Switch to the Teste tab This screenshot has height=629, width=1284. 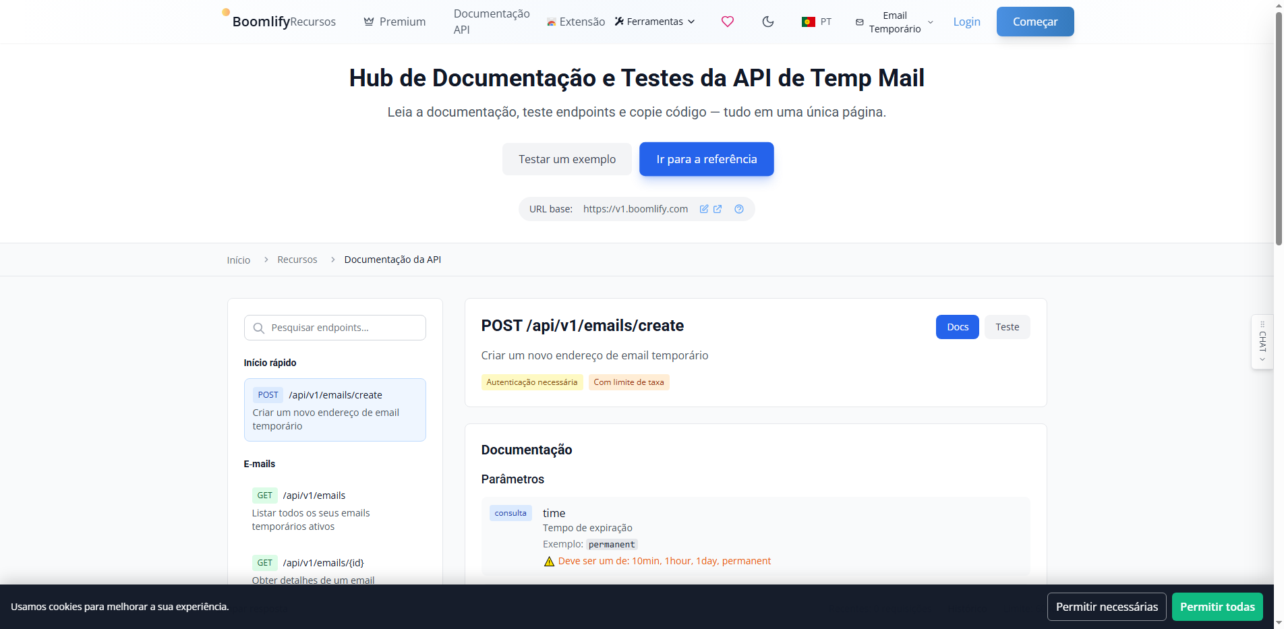coord(1007,327)
